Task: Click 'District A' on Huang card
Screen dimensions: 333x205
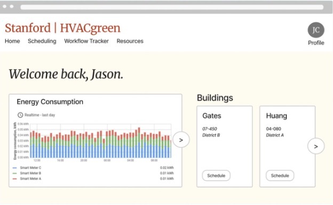Action: point(275,135)
